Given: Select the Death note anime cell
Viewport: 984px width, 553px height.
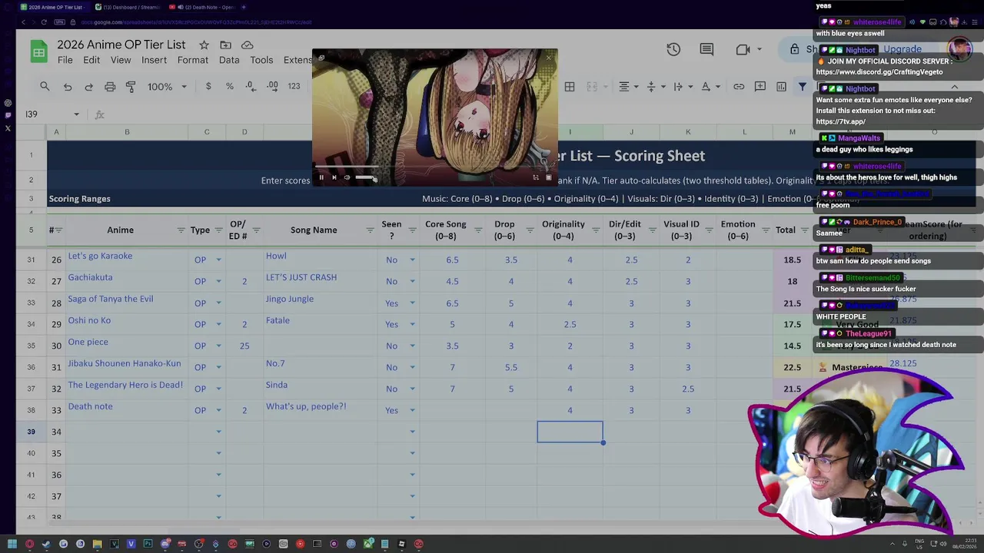Looking at the screenshot, I should coord(127,410).
